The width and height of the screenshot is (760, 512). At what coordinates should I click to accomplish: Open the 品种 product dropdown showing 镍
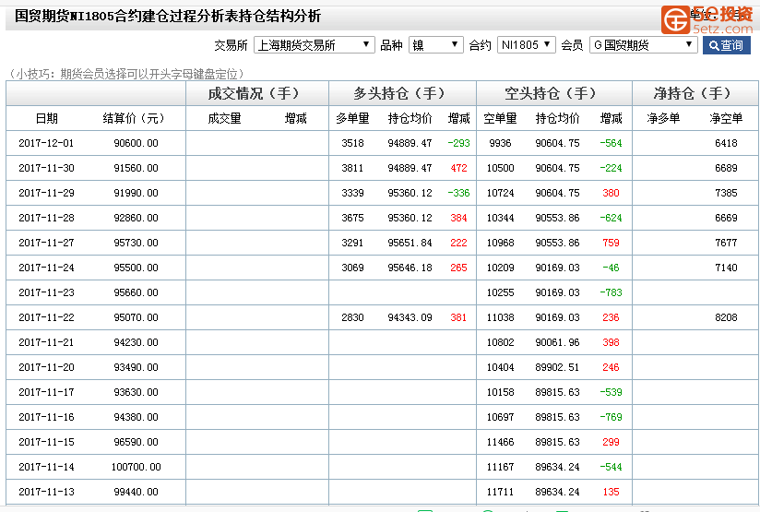435,45
